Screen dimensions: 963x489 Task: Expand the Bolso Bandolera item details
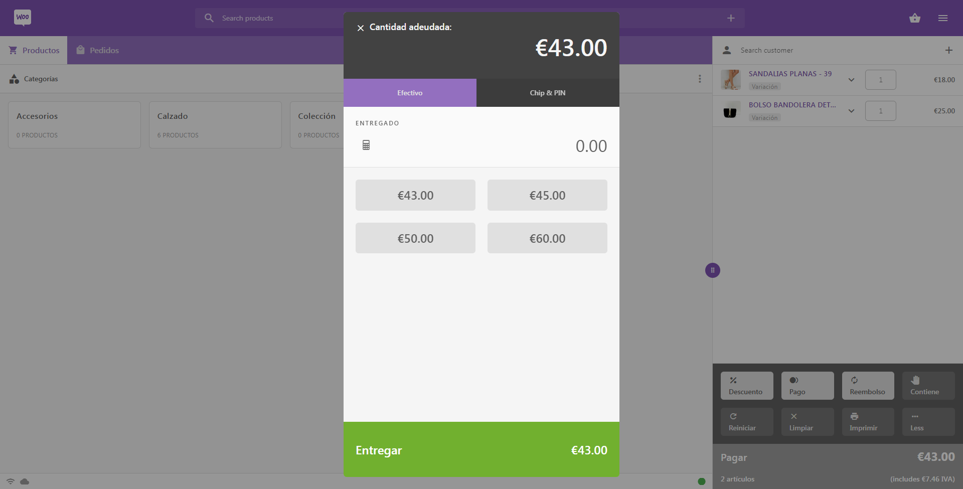coord(851,111)
